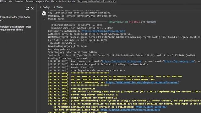
Task: Click 'Applying patches' output line
Action: [x=59, y=49]
